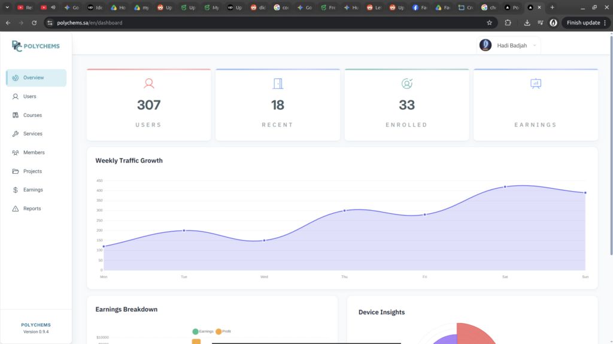Click the 'Weekly Traffic Growth' heading

pos(129,160)
